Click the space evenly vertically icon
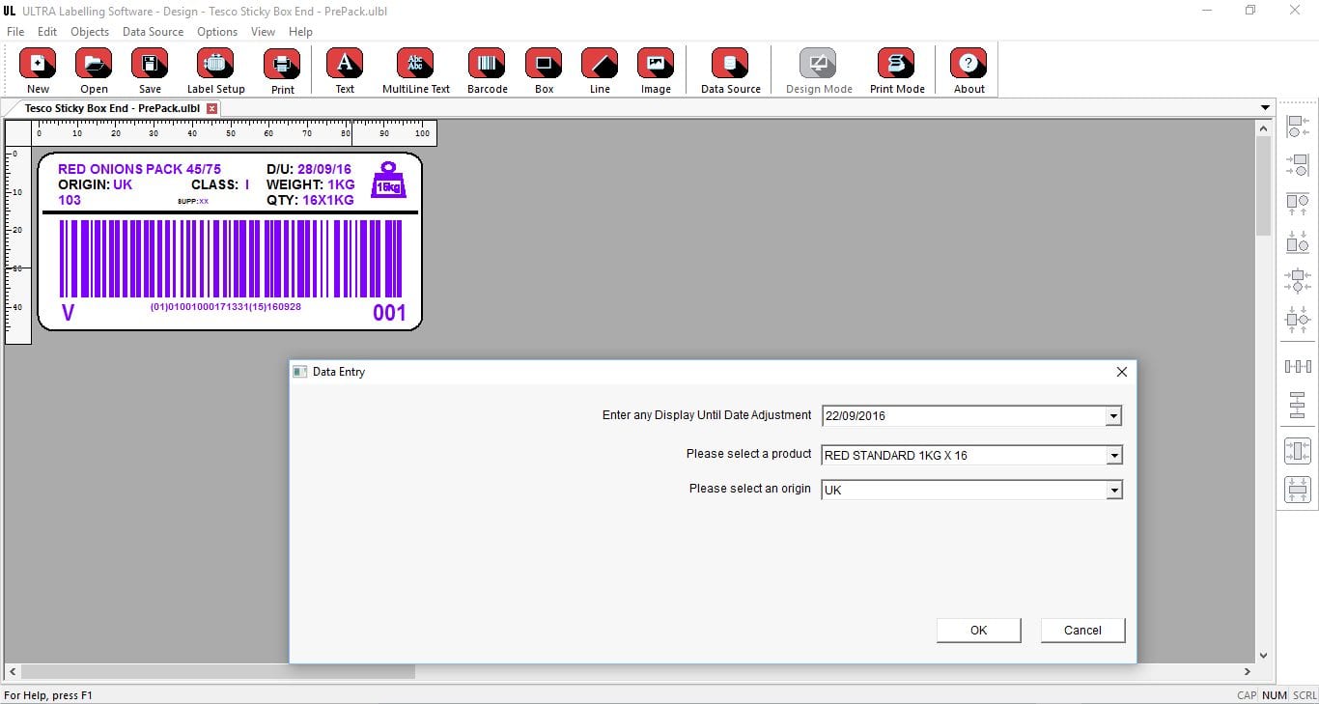Image resolution: width=1319 pixels, height=704 pixels. tap(1298, 405)
